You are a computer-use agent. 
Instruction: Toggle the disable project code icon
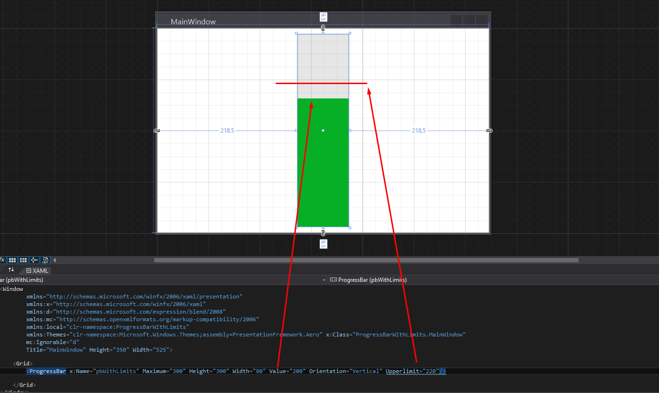45,260
